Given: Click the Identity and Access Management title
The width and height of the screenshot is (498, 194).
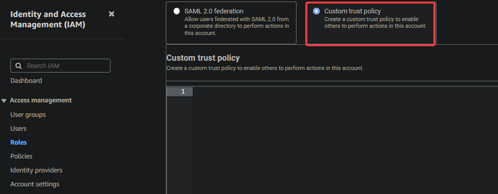Looking at the screenshot, I should [48, 20].
